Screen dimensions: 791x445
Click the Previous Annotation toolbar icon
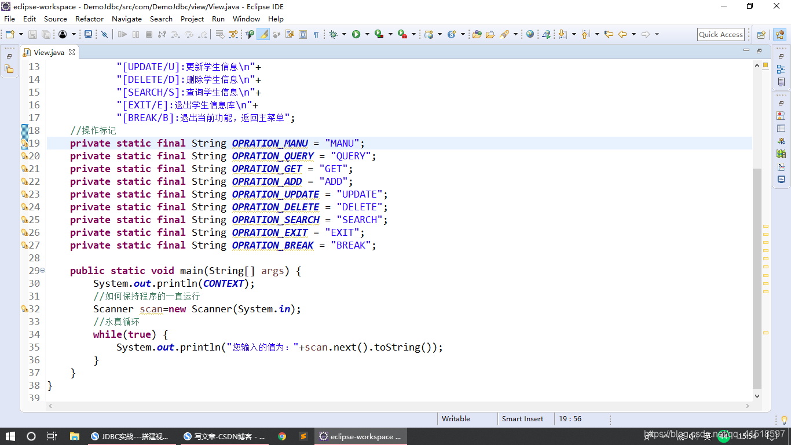coord(585,35)
